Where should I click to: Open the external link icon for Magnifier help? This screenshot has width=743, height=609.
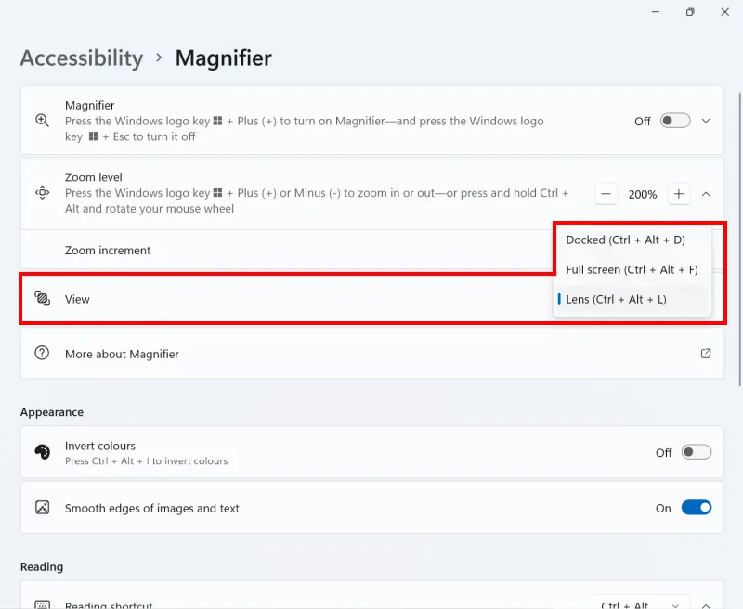coord(706,354)
